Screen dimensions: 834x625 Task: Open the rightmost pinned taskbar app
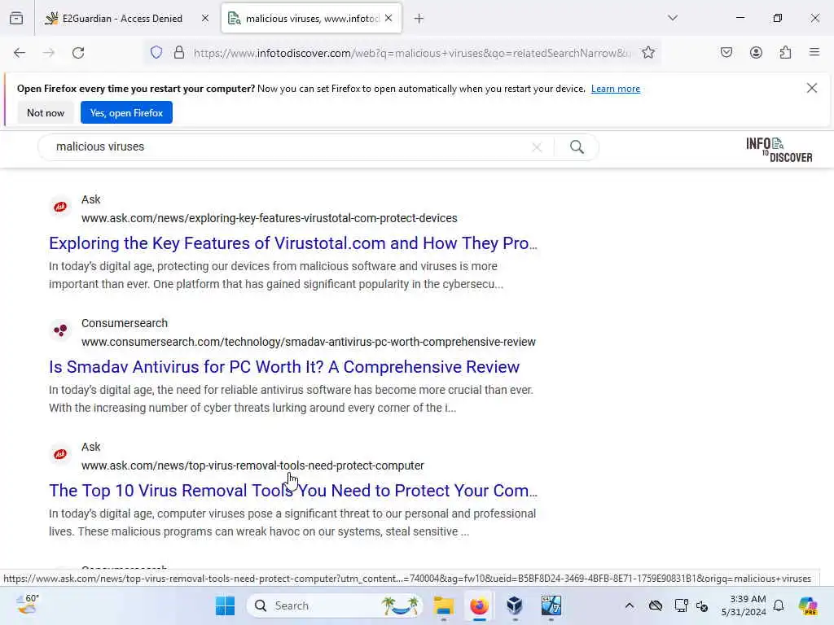pyautogui.click(x=551, y=605)
